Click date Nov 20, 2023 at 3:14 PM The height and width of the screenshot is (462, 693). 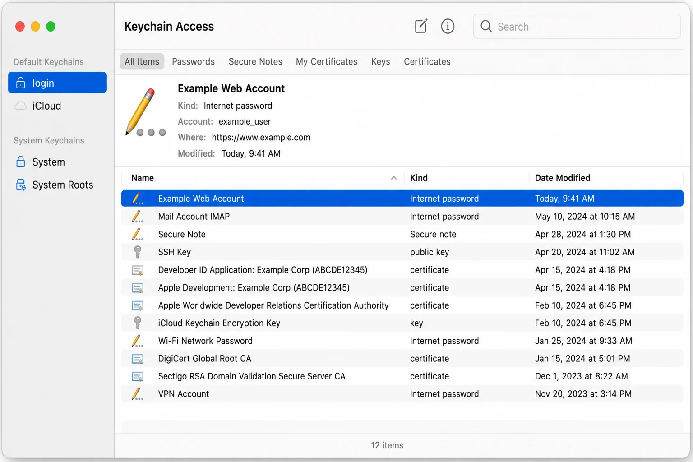583,394
